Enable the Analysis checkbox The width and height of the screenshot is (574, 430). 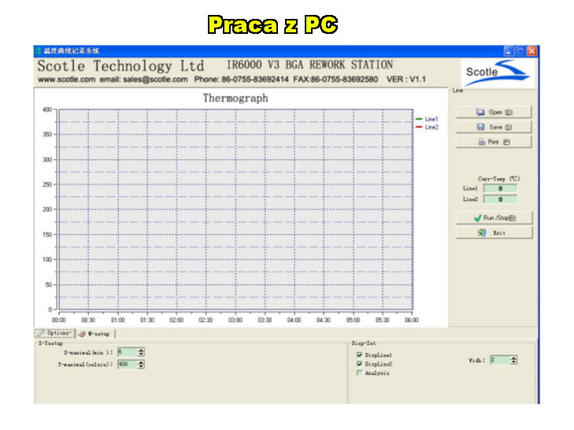(x=360, y=373)
